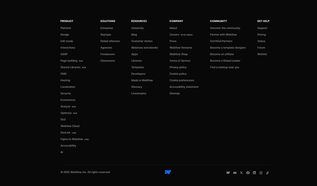Visit Made in Webflow
Image resolution: width=317 pixels, height=186 pixels.
tap(142, 80)
